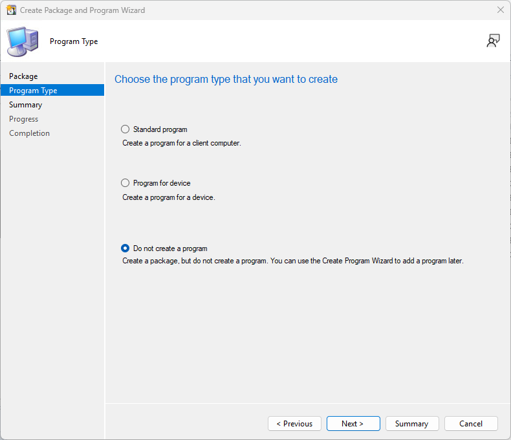
Task: Select the Program Type step in sidebar
Action: 33,91
